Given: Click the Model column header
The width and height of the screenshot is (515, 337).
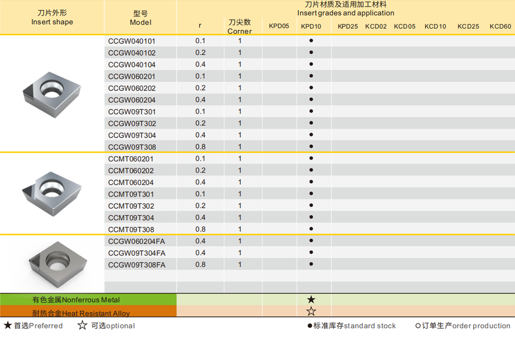Looking at the screenshot, I should 140,18.
